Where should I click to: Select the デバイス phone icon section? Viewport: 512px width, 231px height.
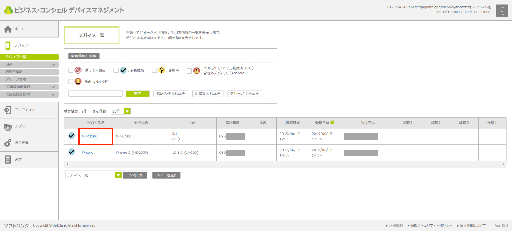pos(8,46)
